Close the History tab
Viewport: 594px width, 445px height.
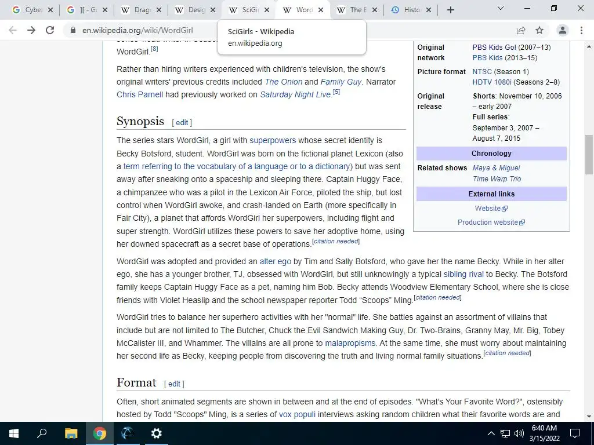pos(429,10)
